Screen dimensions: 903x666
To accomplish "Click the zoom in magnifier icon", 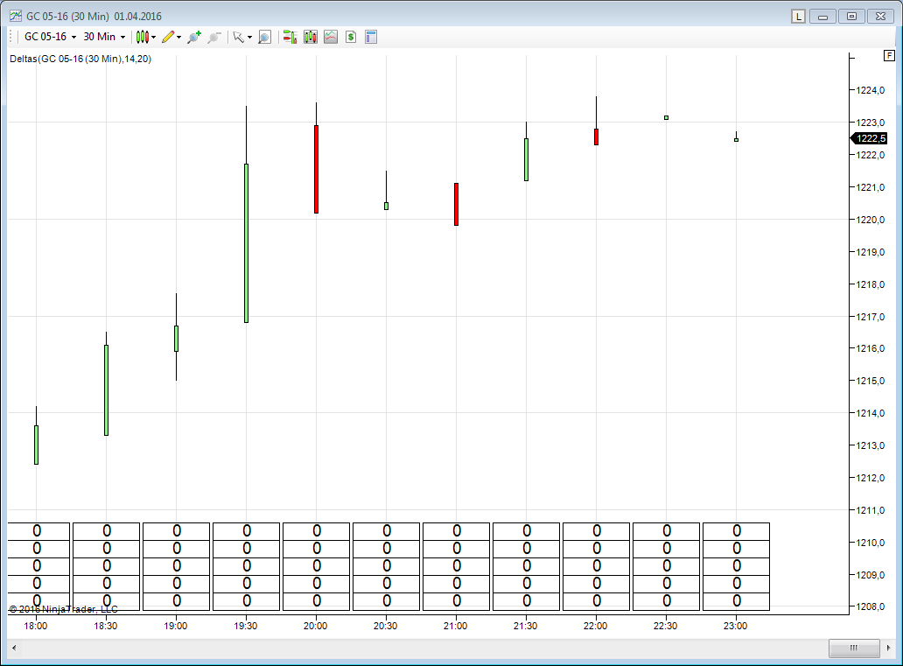I will pos(194,37).
